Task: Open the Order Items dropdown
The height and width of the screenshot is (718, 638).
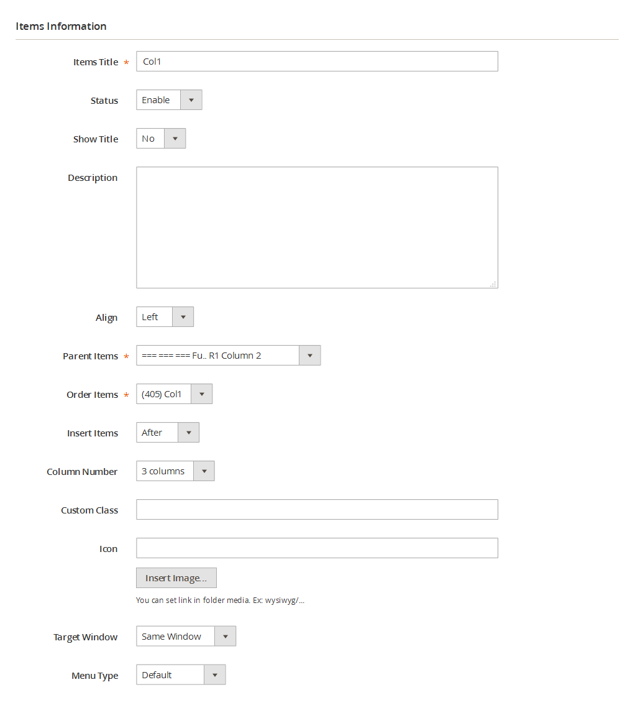Action: [x=174, y=394]
